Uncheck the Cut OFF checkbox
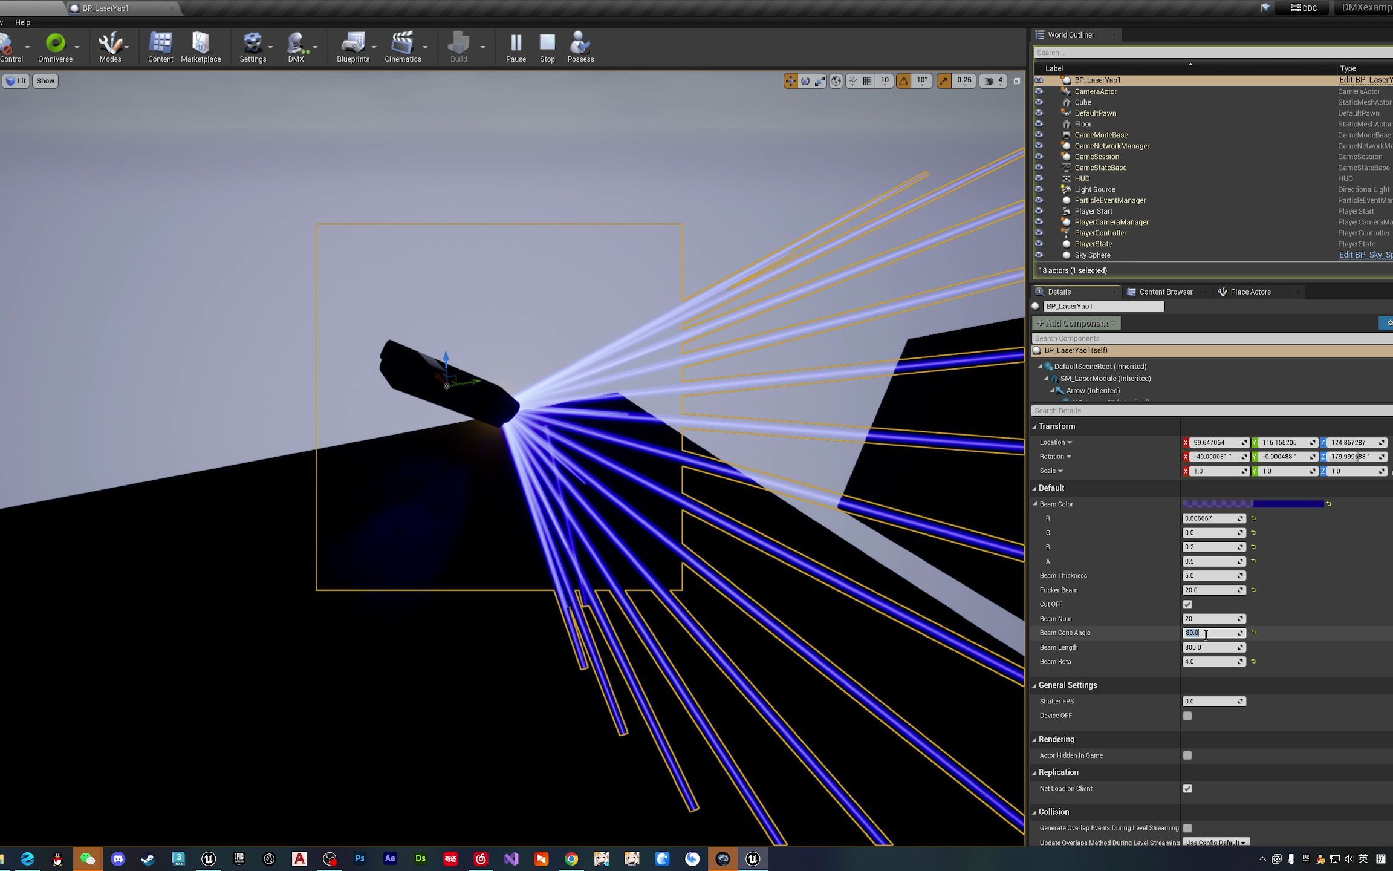 pyautogui.click(x=1187, y=604)
